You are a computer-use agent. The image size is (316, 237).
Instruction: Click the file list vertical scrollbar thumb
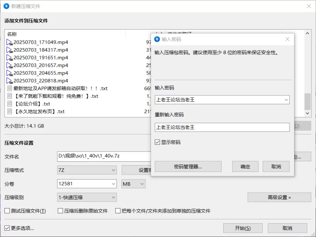pos(307,101)
